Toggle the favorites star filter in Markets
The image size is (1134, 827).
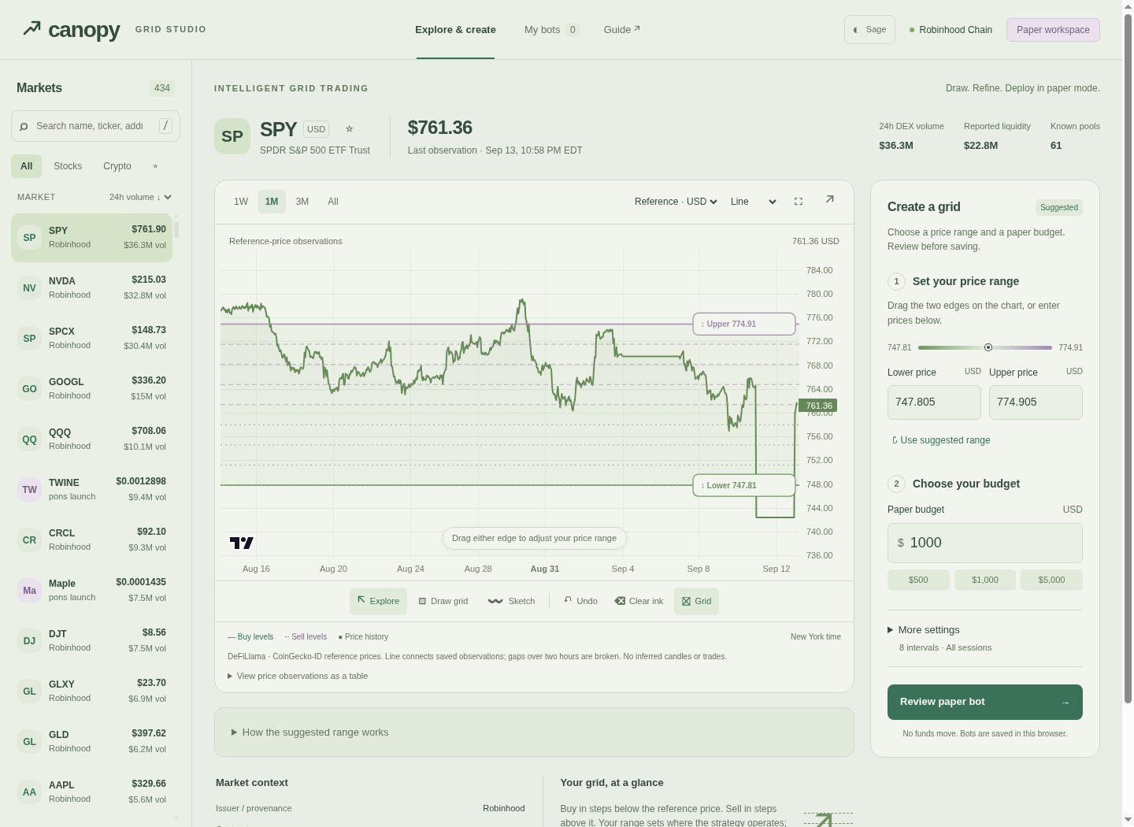[x=155, y=166]
